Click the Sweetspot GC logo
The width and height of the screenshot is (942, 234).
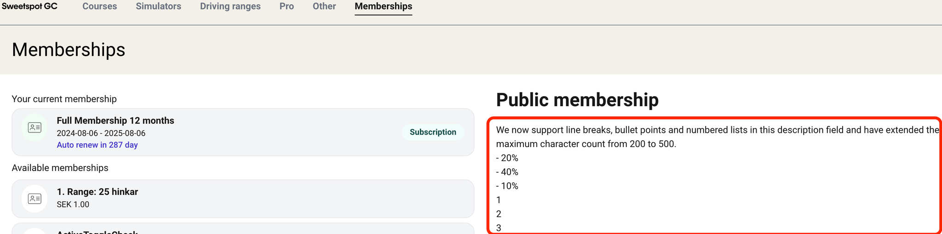pyautogui.click(x=29, y=6)
